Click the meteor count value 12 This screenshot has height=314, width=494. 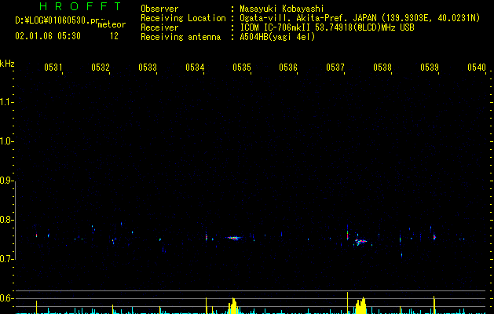(x=114, y=36)
